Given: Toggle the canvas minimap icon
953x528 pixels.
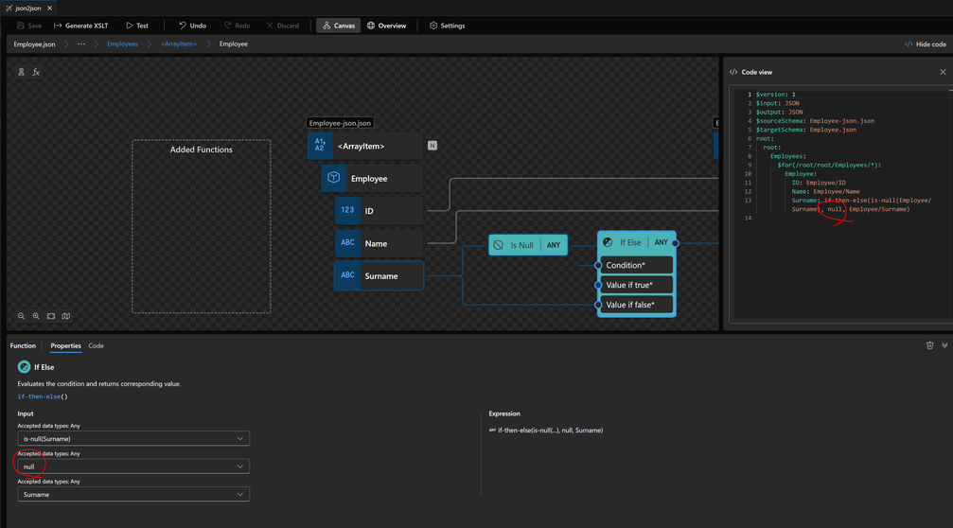Looking at the screenshot, I should (66, 316).
